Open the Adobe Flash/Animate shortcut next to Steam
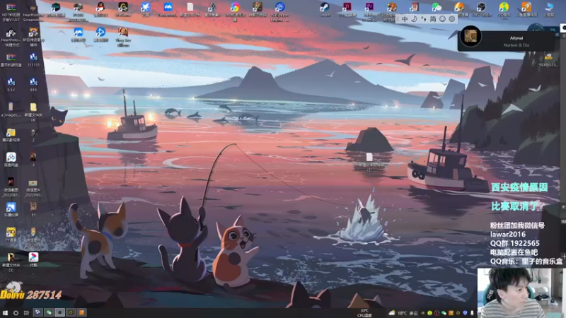566x318 pixels. 347,7
